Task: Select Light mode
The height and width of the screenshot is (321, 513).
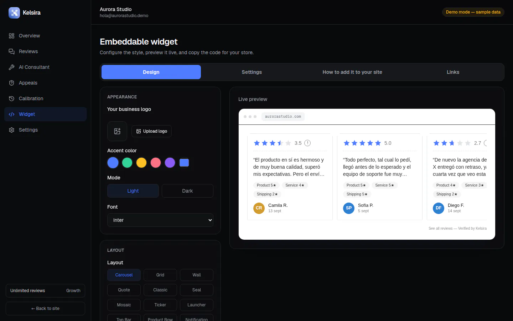Action: coord(133,191)
